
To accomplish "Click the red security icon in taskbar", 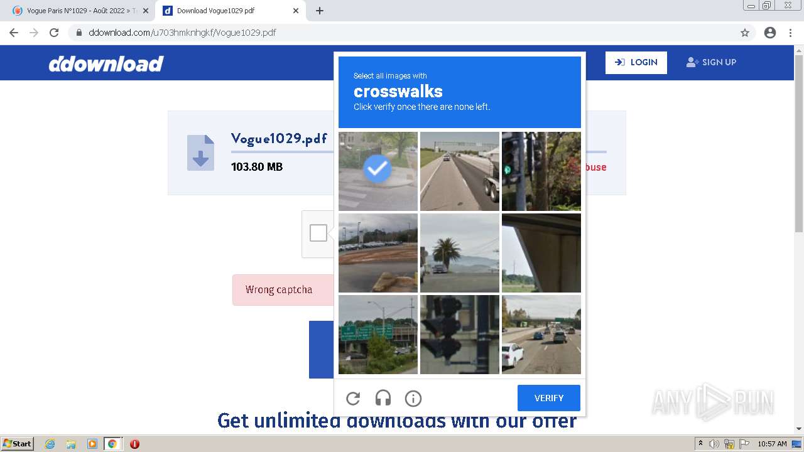I will click(x=134, y=444).
